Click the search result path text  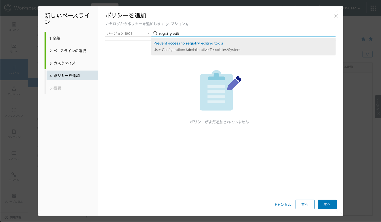click(x=197, y=50)
